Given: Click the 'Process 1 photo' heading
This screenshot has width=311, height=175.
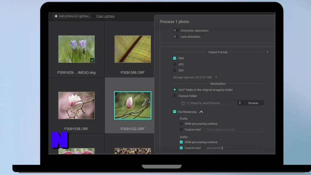Looking at the screenshot, I should click(174, 22).
